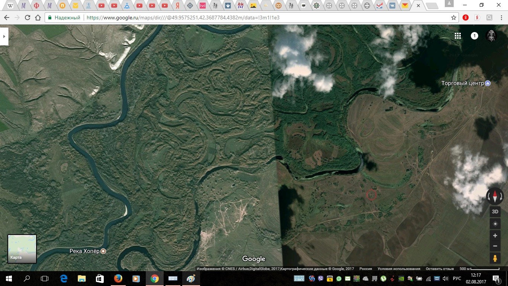Toggle the 3D tilt view
Image resolution: width=508 pixels, height=286 pixels.
(x=495, y=212)
